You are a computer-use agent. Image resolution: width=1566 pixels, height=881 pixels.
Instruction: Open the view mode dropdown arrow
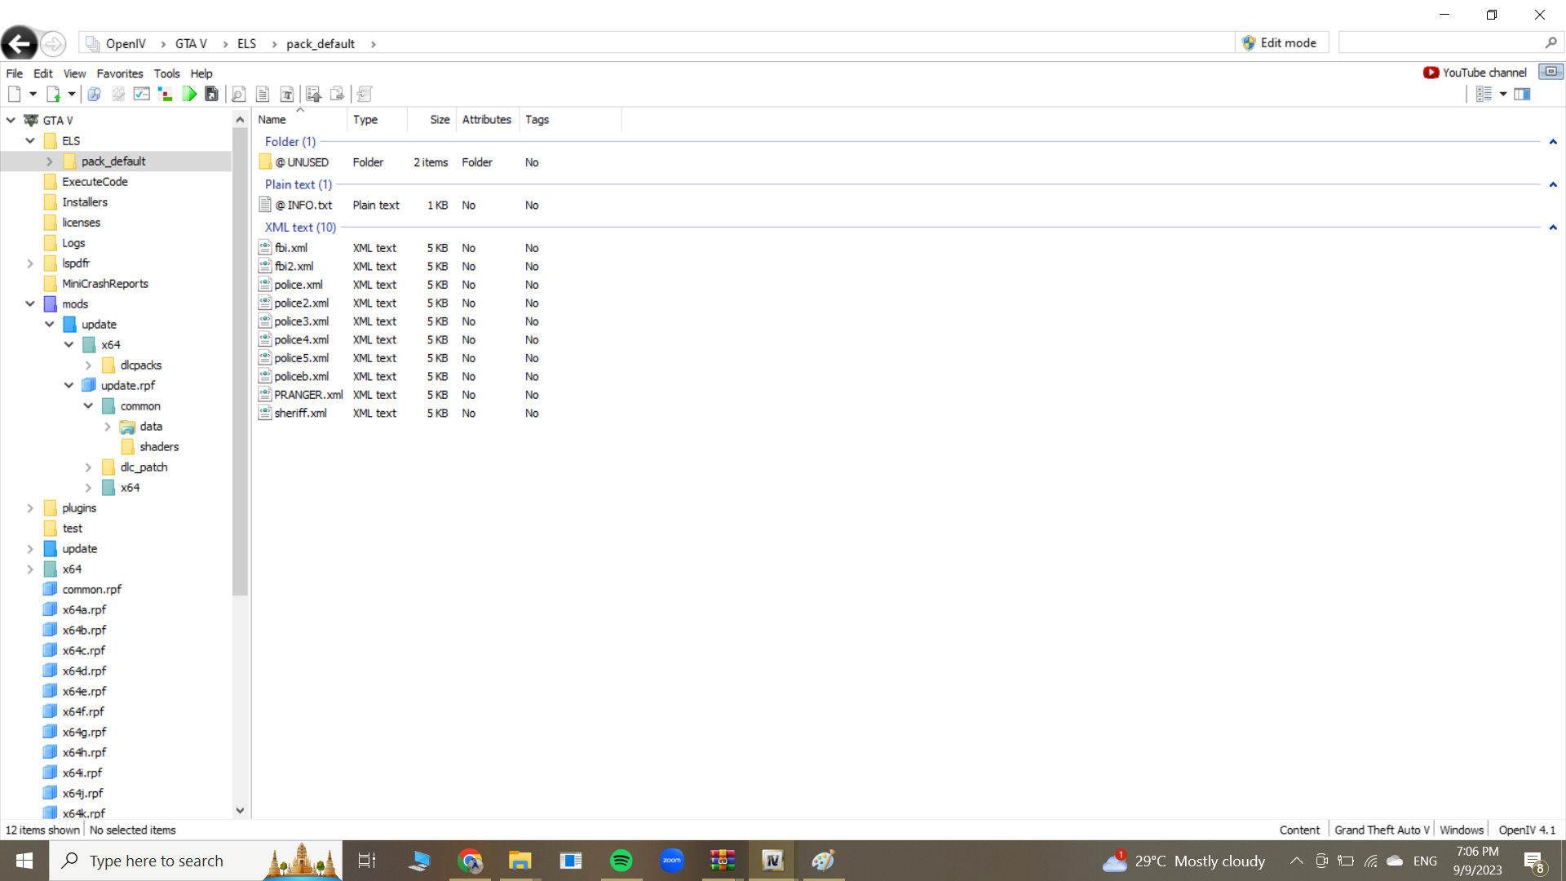coord(1503,95)
